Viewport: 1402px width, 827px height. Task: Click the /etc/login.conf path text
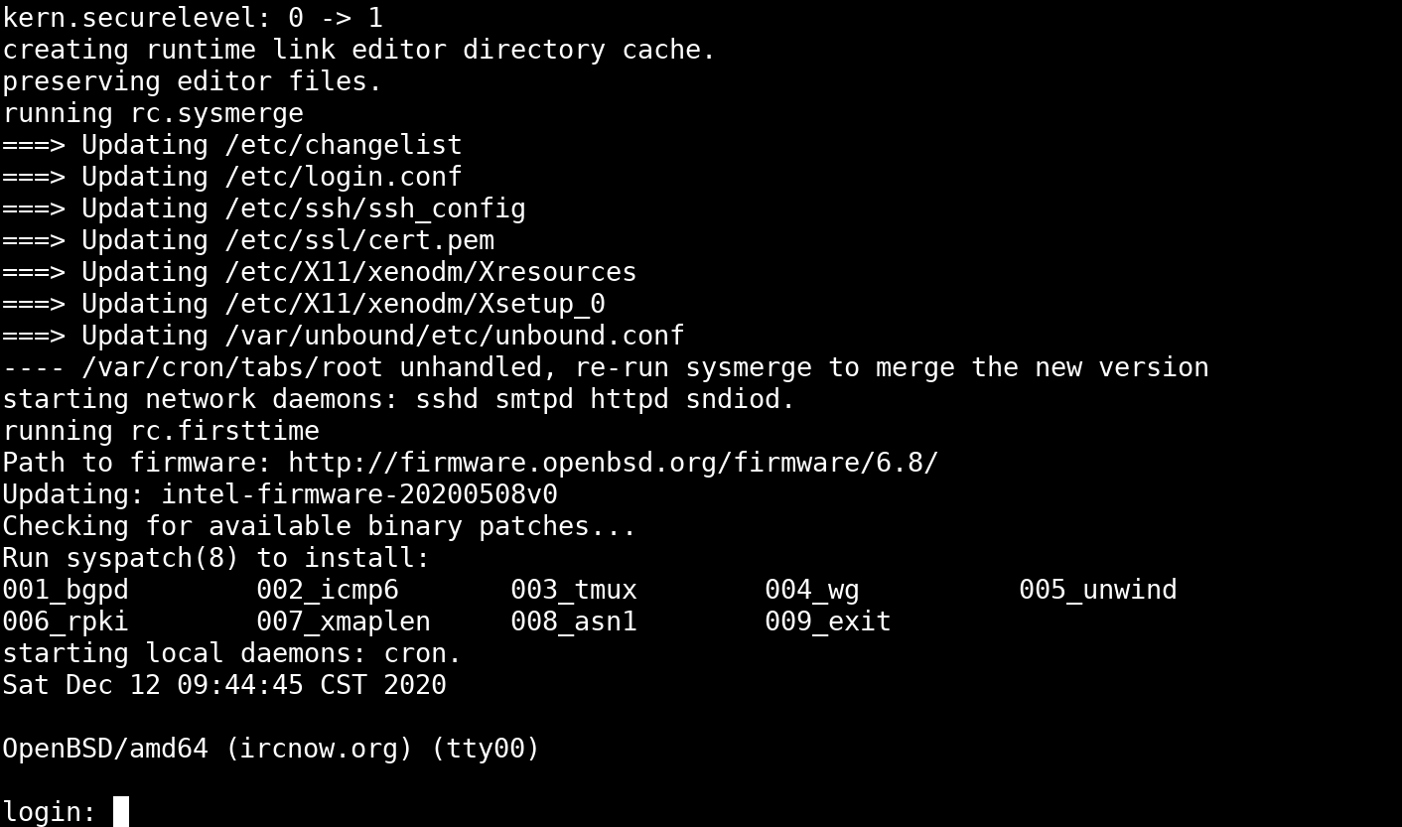pos(344,177)
